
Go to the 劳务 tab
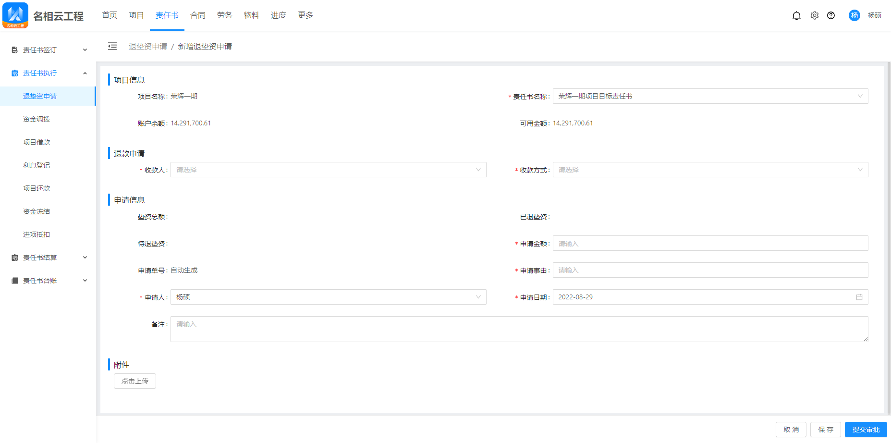coord(225,15)
